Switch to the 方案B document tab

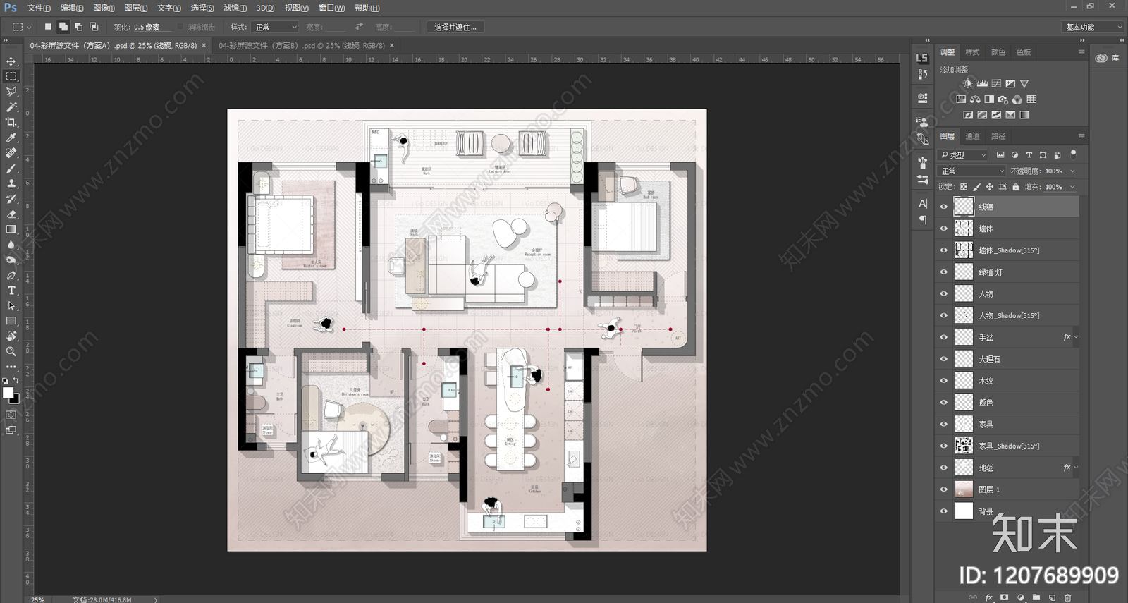(x=301, y=45)
